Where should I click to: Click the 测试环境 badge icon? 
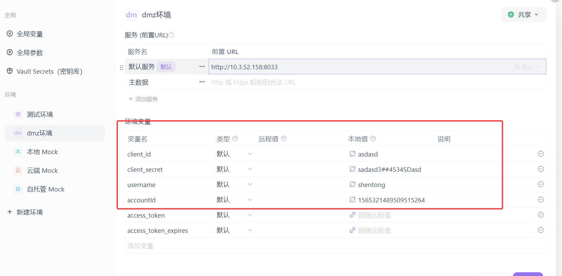(x=18, y=114)
